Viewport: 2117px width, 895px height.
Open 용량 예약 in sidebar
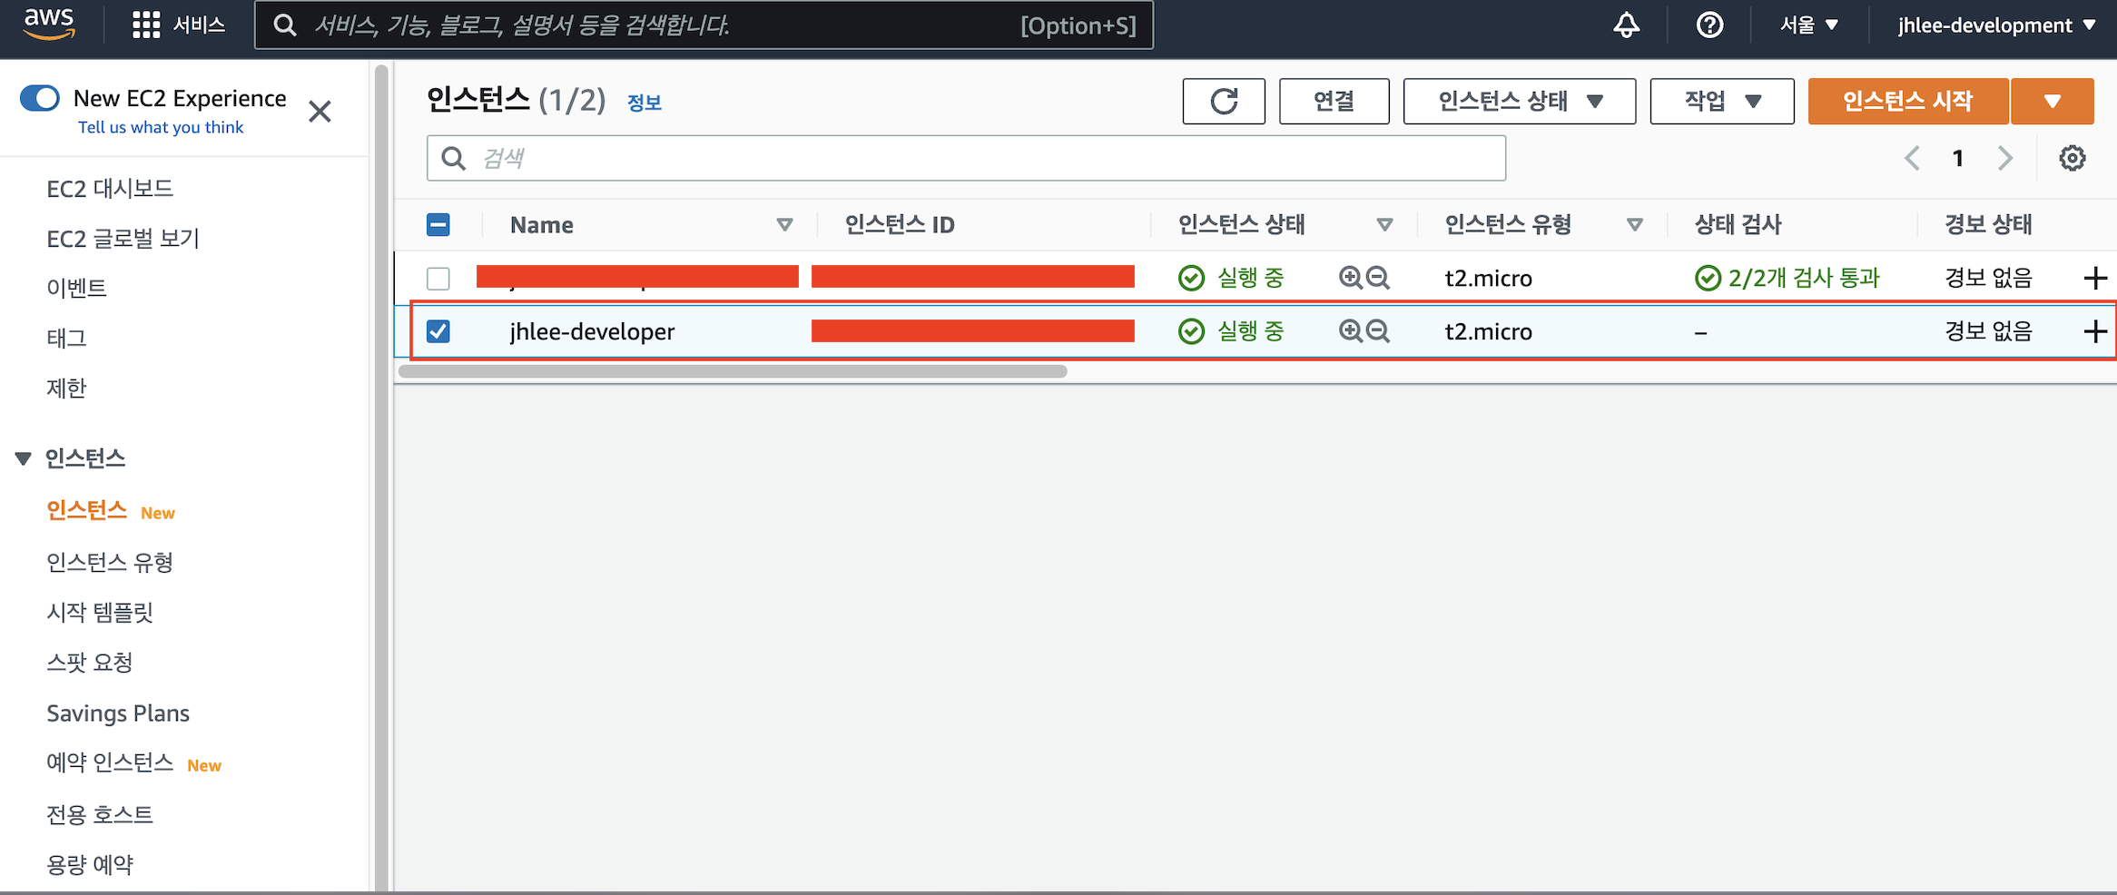click(90, 864)
